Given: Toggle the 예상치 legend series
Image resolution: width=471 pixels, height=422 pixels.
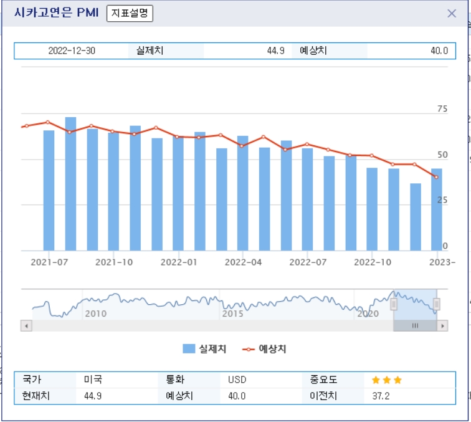Looking at the screenshot, I should click(x=264, y=349).
